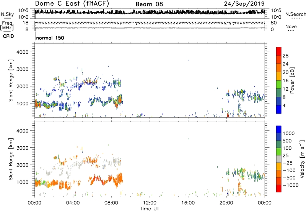Select the "Power [dB]" colorbar title
This screenshot has height=211, width=306.
pos(292,80)
